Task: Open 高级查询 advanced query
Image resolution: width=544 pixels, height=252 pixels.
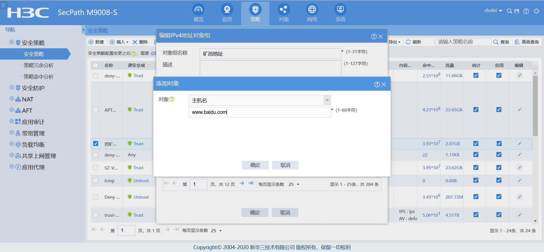Action: (527, 42)
